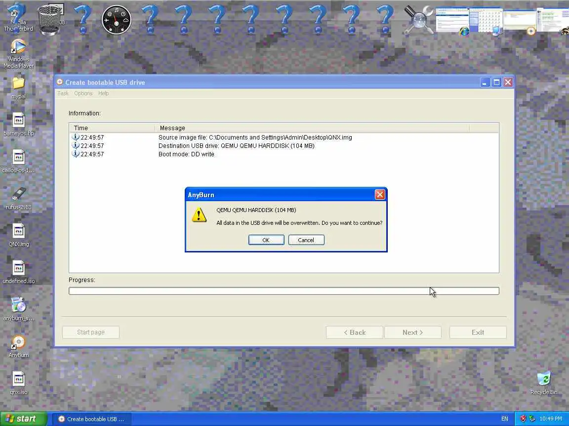This screenshot has width=569, height=426.
Task: Close the AnyBurn warning dialog
Action: 379,195
